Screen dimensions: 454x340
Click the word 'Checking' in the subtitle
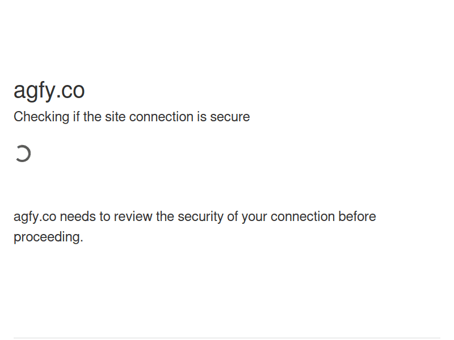pyautogui.click(x=40, y=117)
